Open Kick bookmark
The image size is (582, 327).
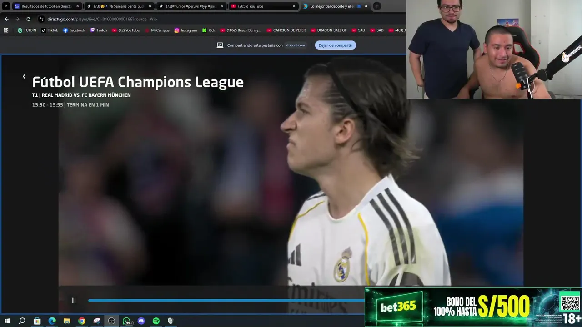coord(209,30)
